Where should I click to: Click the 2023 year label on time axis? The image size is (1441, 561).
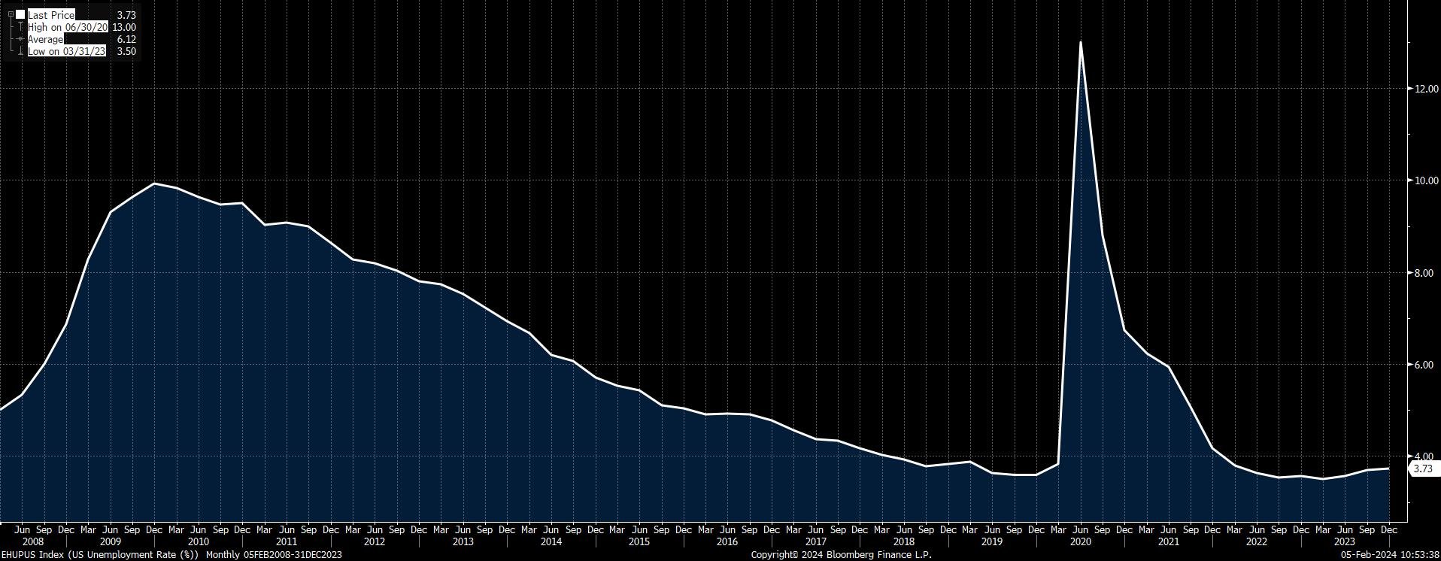[1345, 541]
